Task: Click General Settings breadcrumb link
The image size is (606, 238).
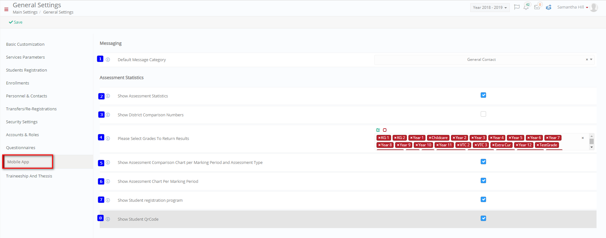Action: [x=58, y=12]
